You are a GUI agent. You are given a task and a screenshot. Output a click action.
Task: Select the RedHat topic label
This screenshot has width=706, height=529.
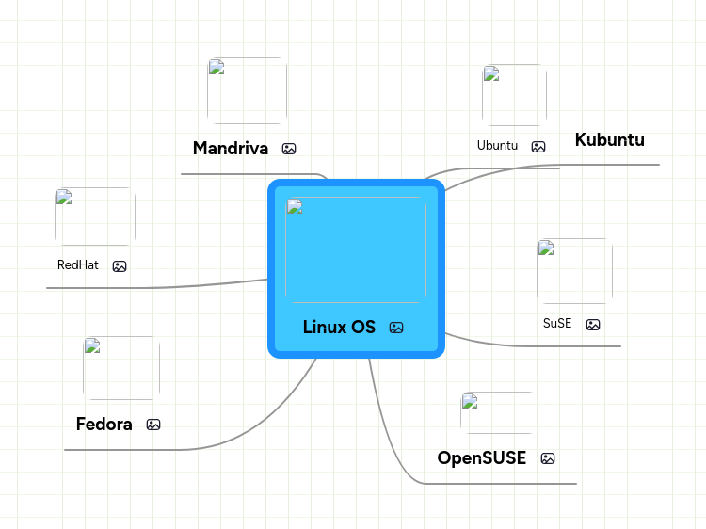(78, 264)
